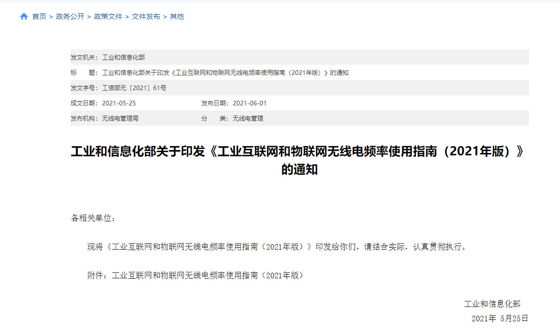Viewport: 560px width, 331px height.
Task: Navigate to 文件发布 breadcrumb link
Action: [146, 17]
